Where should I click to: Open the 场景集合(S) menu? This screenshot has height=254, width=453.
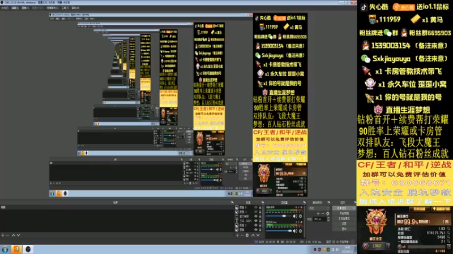(x=53, y=8)
